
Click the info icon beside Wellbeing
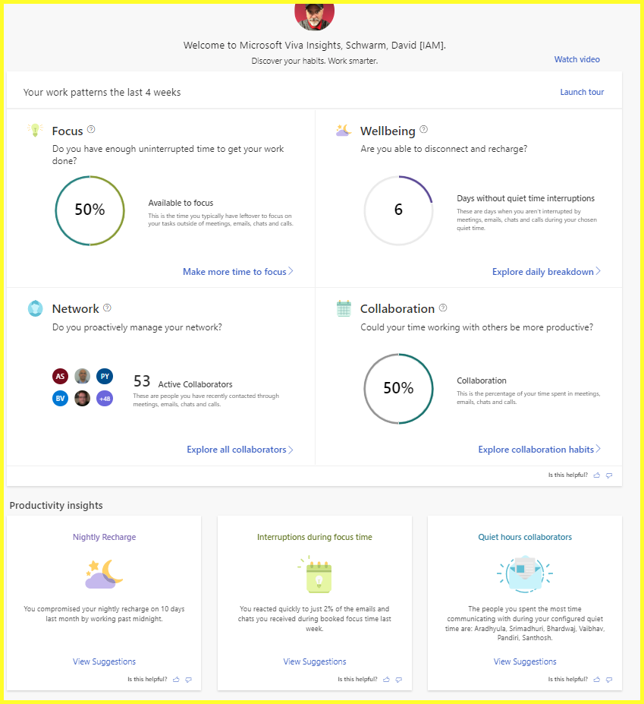424,130
